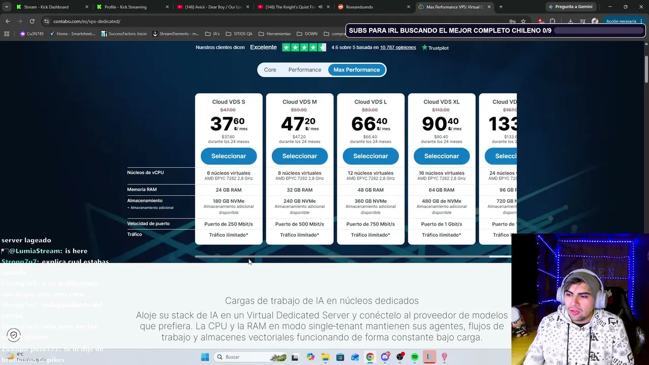The image size is (649, 365).
Task: Open the site information icon in address bar
Action: pyautogui.click(x=47, y=21)
